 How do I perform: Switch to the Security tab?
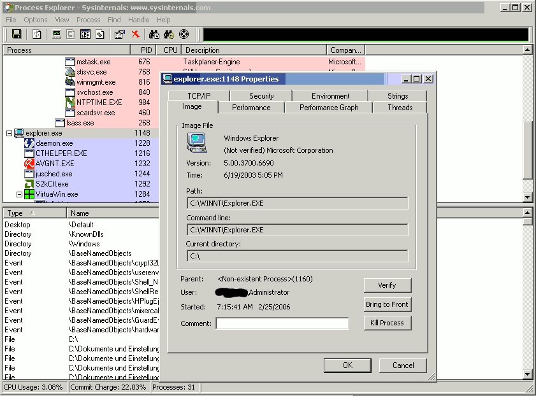261,96
